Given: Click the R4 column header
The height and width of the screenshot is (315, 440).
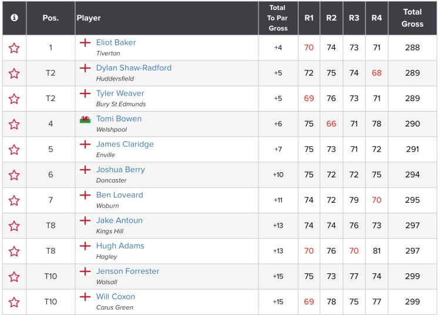Looking at the screenshot, I should [x=377, y=18].
